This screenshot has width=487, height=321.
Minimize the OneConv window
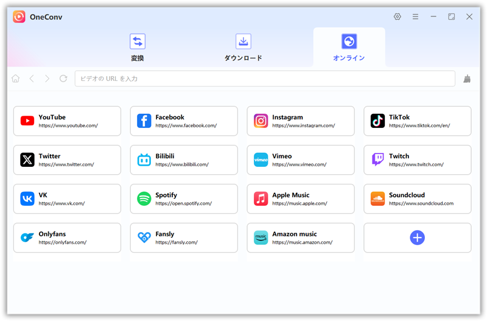(x=433, y=16)
